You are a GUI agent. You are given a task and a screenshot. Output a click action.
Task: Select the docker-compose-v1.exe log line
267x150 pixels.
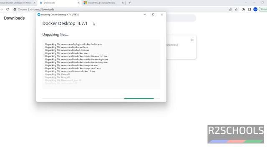tap(73, 68)
